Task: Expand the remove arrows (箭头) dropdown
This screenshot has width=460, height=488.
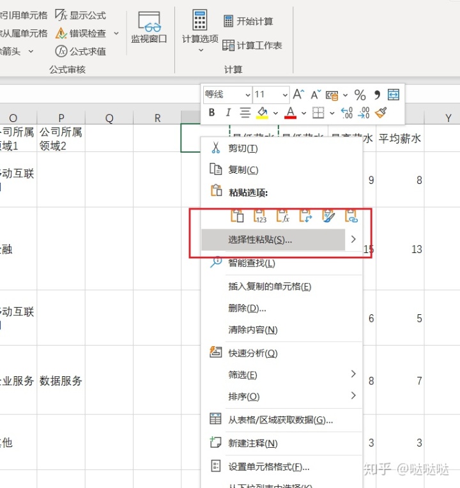Action: point(31,51)
